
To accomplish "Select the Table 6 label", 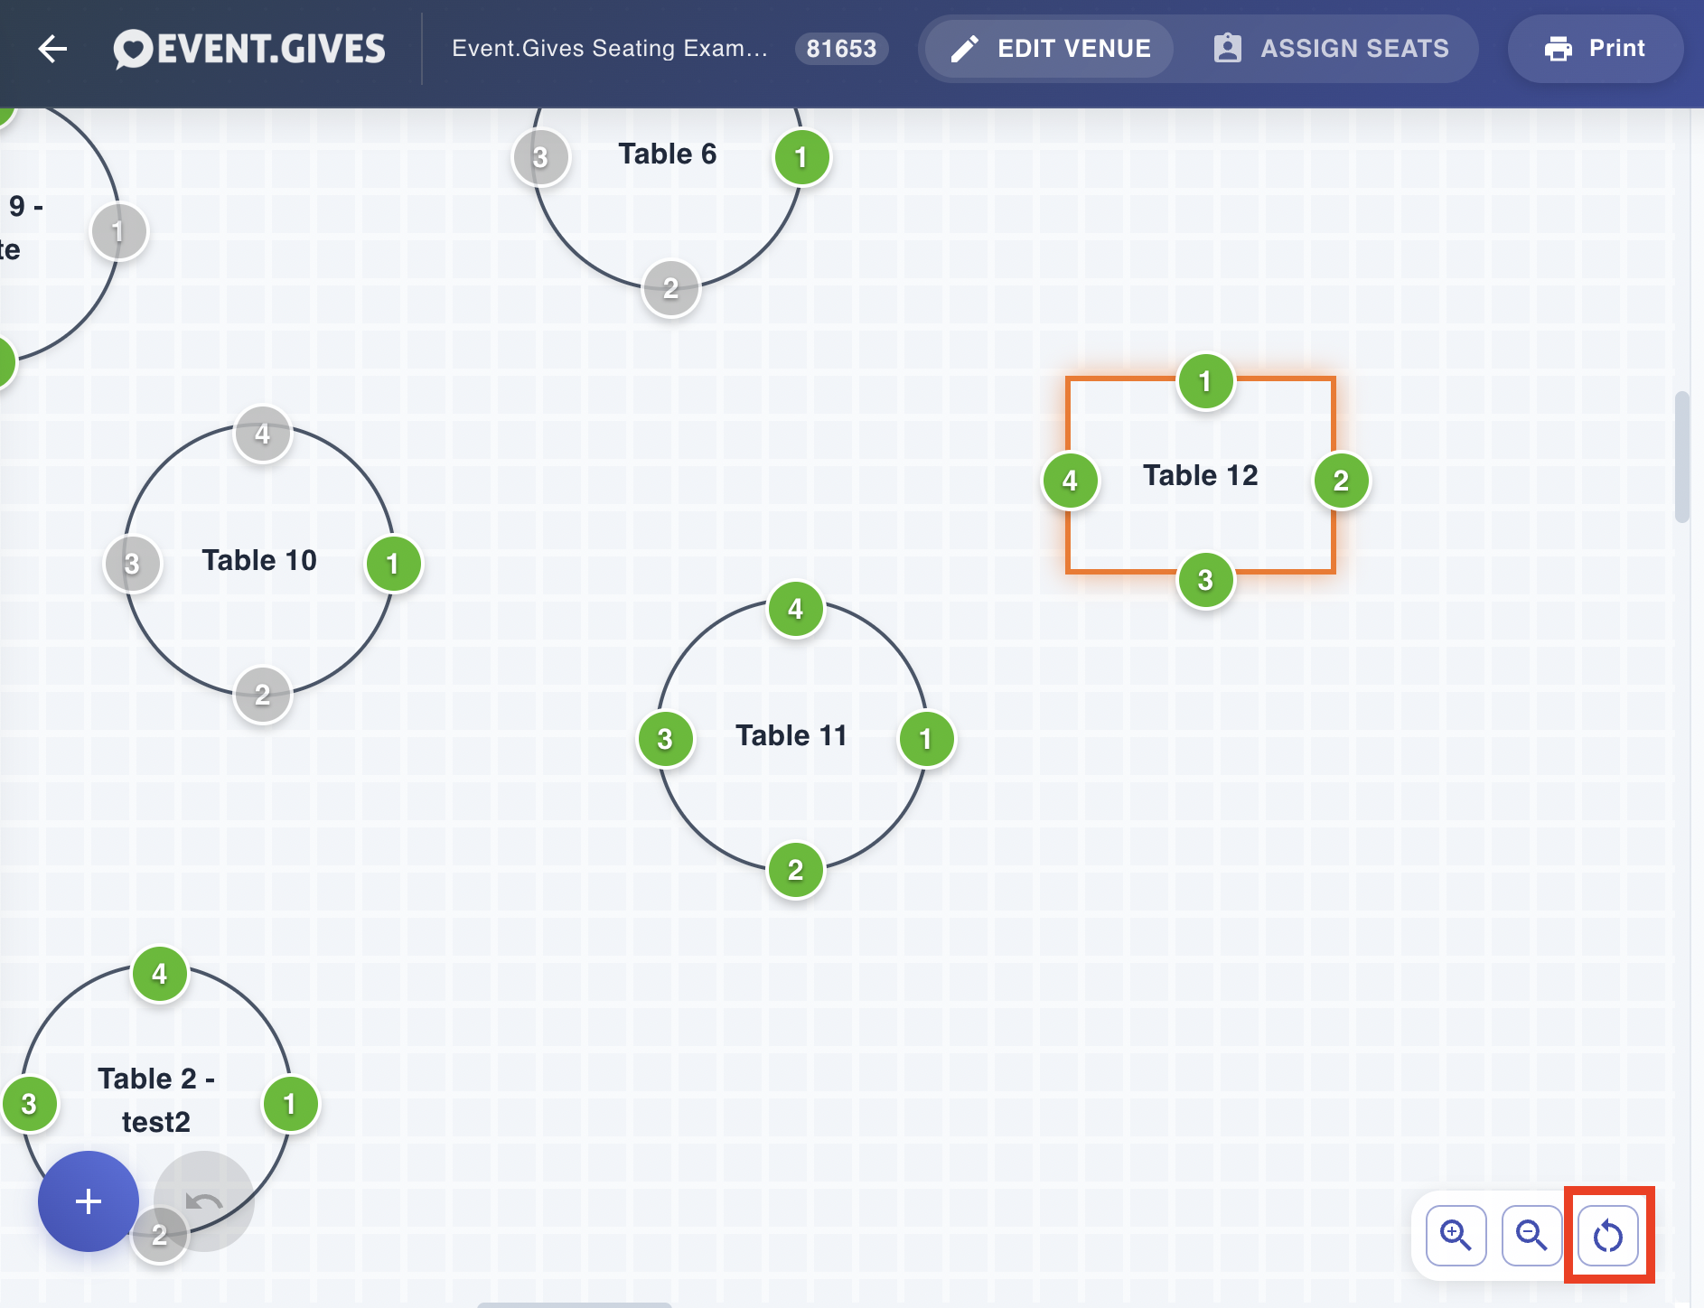I will click(x=667, y=154).
